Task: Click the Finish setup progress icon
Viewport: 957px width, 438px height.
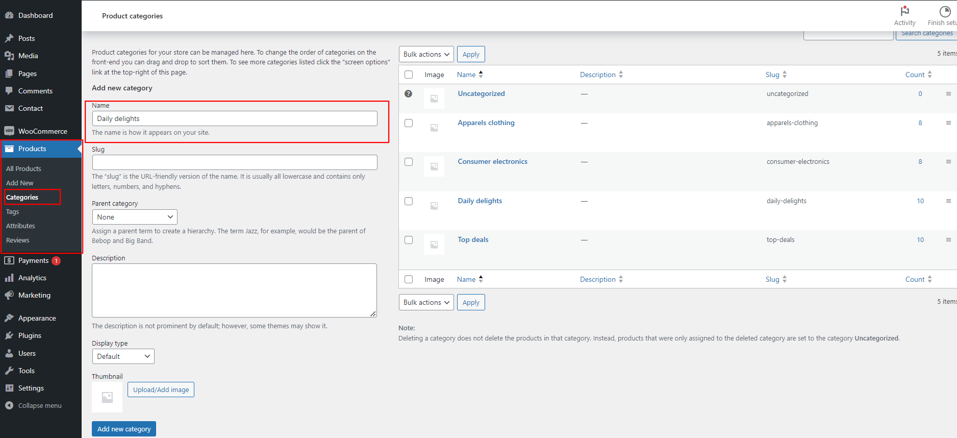Action: (945, 11)
